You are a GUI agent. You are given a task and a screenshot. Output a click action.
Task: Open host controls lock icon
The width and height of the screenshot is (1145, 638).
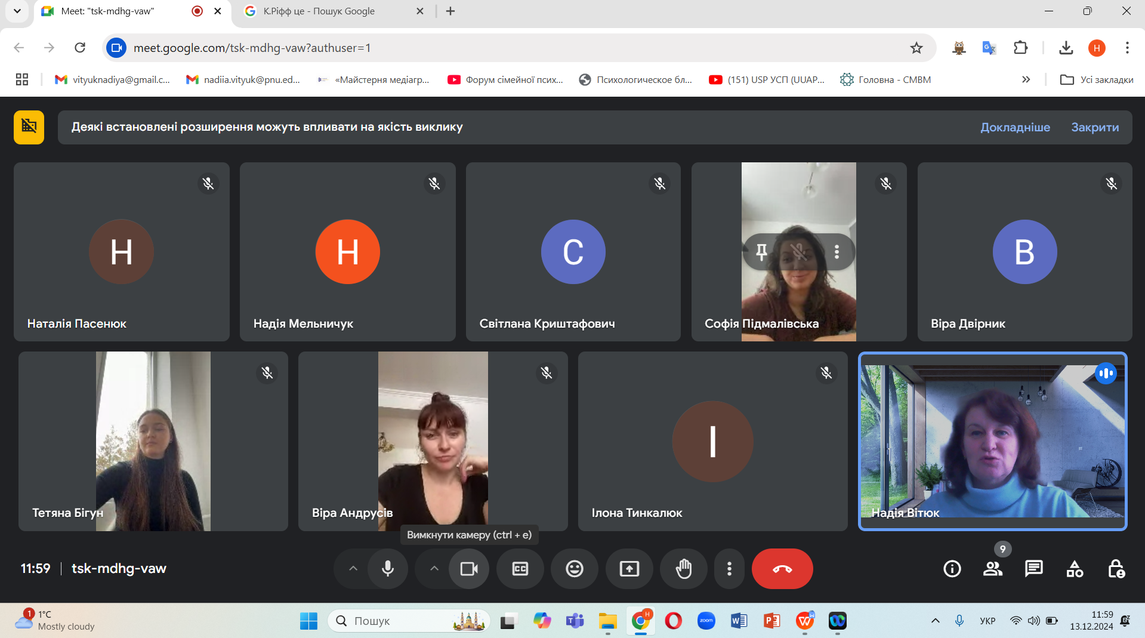tap(1116, 569)
